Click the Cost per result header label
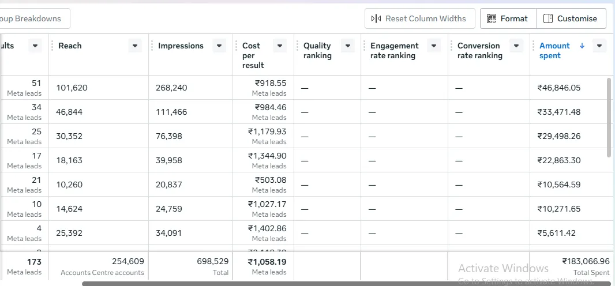Image resolution: width=615 pixels, height=286 pixels. point(253,55)
